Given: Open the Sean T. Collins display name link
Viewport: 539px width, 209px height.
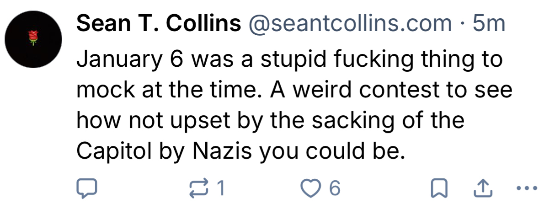Looking at the screenshot, I should tap(158, 23).
